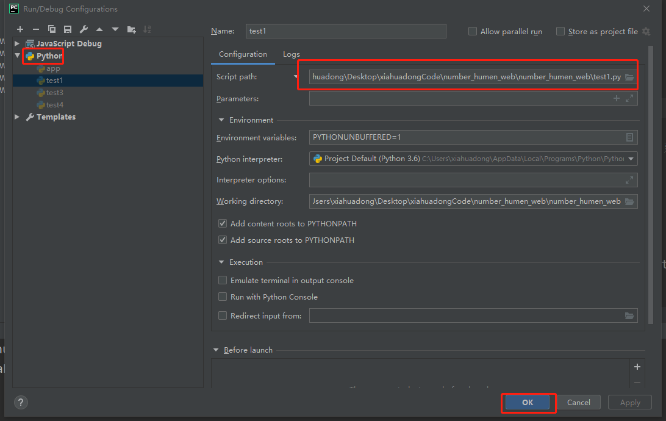Switch to the Logs tab
Image resolution: width=666 pixels, height=421 pixels.
(292, 54)
